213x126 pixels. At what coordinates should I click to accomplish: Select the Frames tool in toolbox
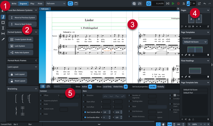coord(3,23)
